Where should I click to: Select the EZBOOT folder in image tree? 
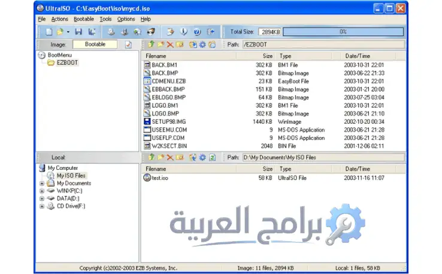click(x=67, y=62)
